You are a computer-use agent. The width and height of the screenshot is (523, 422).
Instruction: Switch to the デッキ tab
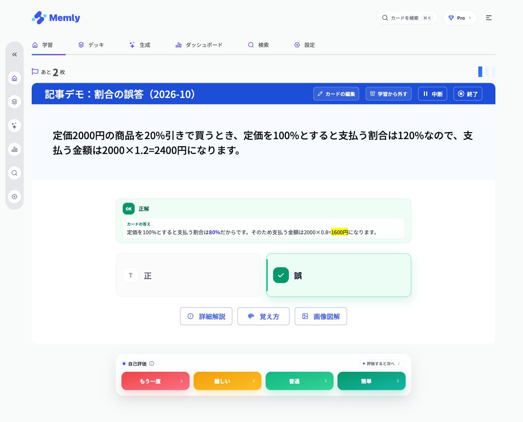click(91, 45)
